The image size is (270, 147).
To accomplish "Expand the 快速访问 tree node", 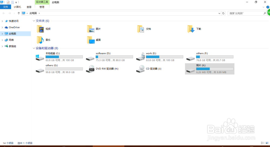I will pos(2,21).
